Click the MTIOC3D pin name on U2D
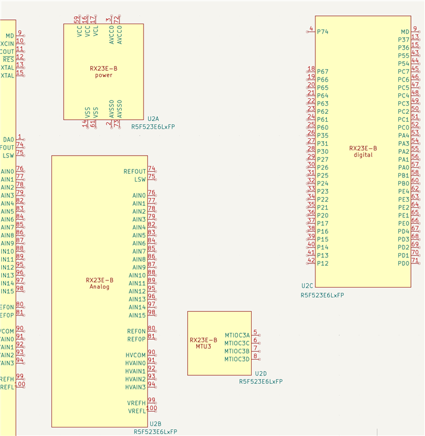Image resolution: width=425 pixels, height=436 pixels. pyautogui.click(x=237, y=359)
